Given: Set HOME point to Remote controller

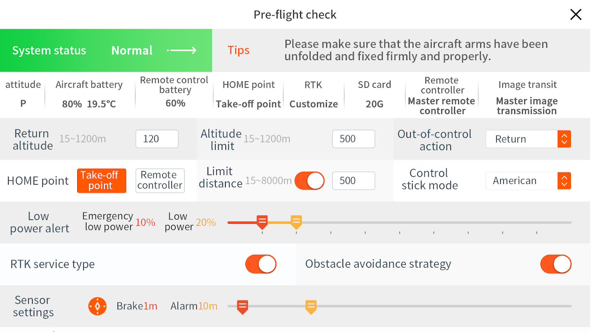Looking at the screenshot, I should tap(160, 181).
